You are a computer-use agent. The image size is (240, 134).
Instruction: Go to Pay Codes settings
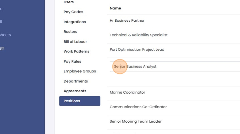pyautogui.click(x=73, y=12)
